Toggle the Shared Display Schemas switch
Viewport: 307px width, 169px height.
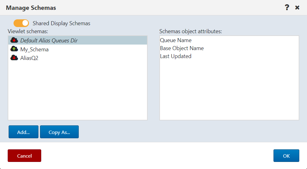[x=21, y=23]
